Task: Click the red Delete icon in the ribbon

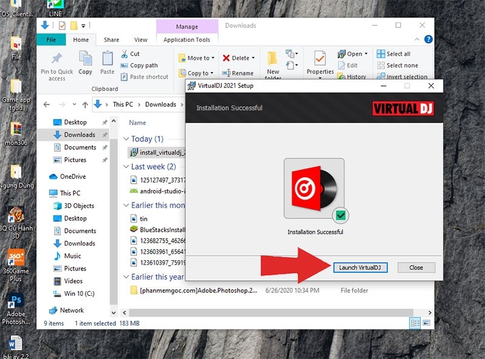Action: point(226,58)
